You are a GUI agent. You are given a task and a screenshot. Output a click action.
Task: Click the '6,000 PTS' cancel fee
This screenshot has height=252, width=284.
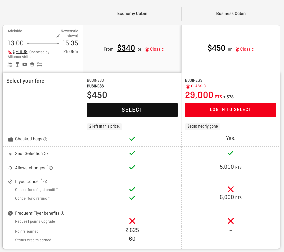231,197
